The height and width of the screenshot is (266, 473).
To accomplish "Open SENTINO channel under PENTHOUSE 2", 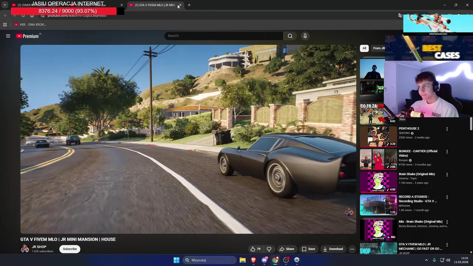I will pos(404,133).
